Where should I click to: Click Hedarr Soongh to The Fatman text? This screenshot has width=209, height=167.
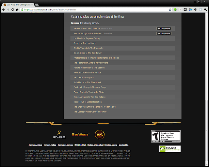87,34
